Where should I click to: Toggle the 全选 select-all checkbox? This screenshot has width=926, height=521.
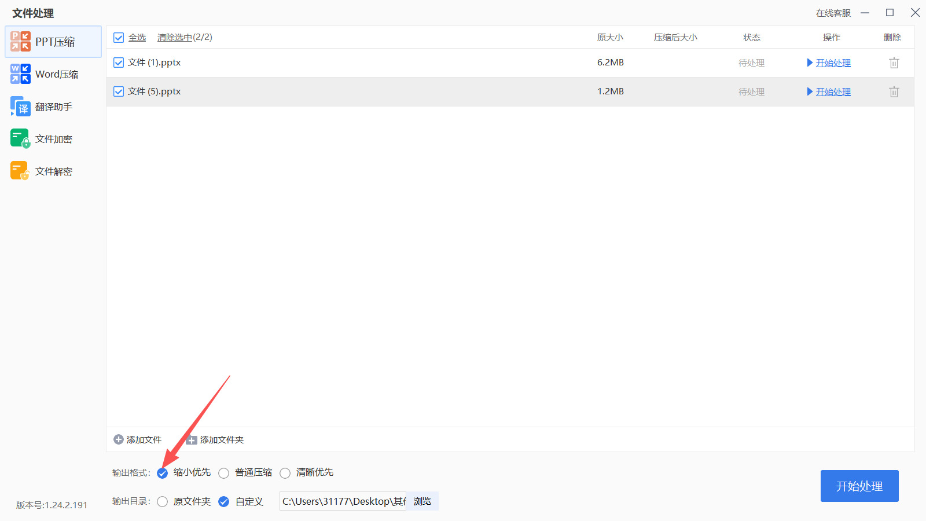click(119, 38)
